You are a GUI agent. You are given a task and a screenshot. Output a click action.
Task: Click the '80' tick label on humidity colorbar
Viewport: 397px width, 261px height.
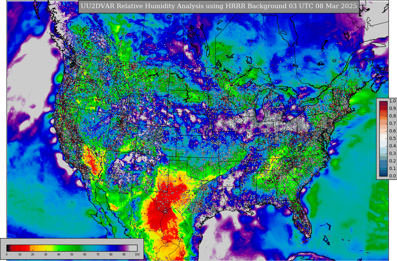pos(111,254)
